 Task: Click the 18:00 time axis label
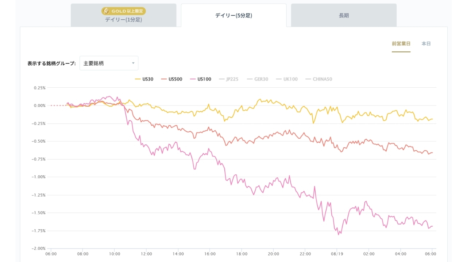[242, 254]
